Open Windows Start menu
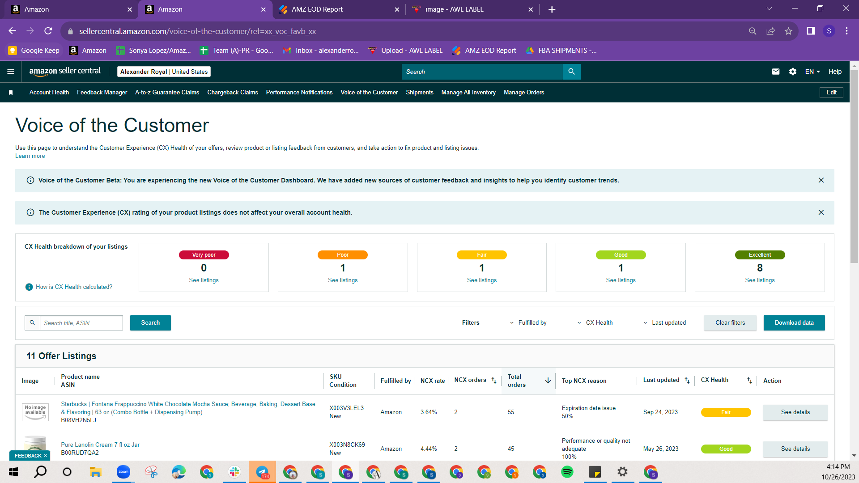Viewport: 859px width, 483px height. click(13, 472)
